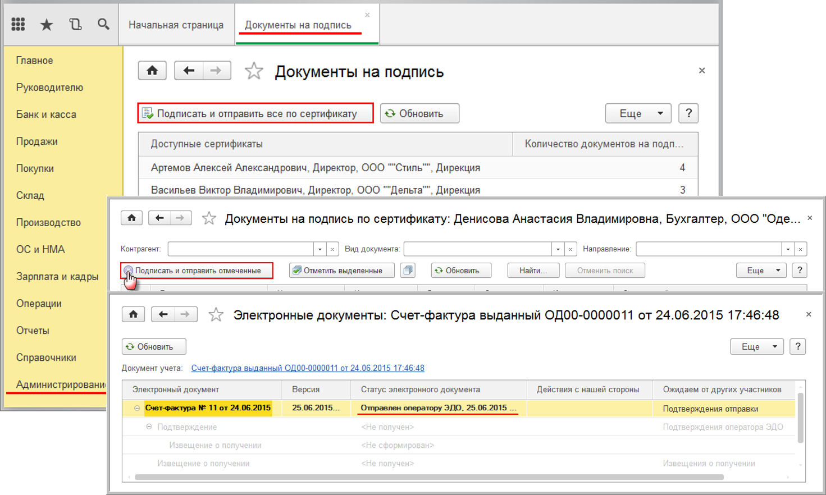The height and width of the screenshot is (495, 826).
Task: Select Артемов Алексей Александрович certificate row
Action: tap(418, 168)
